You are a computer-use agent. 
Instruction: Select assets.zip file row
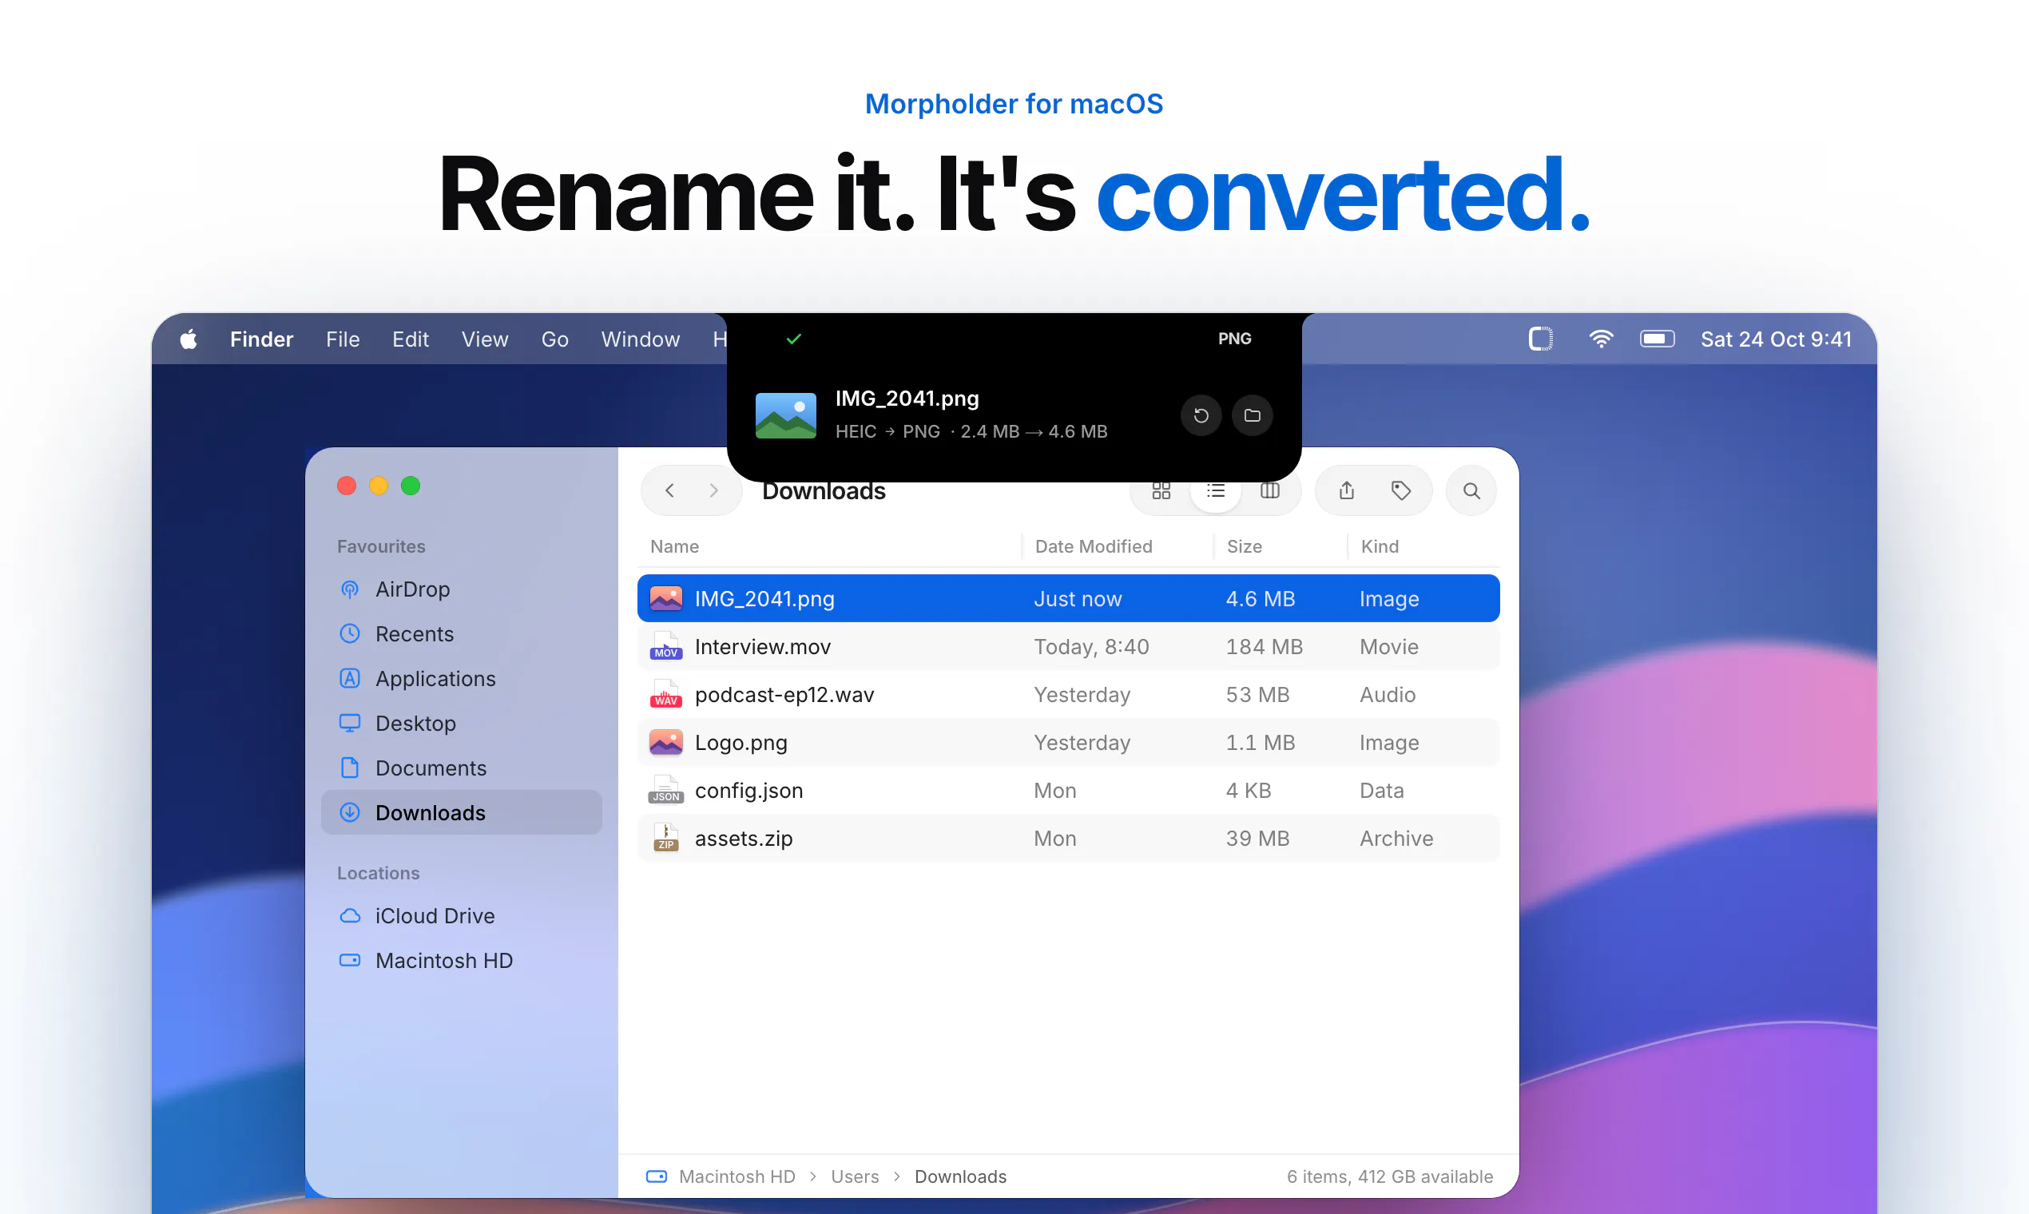pyautogui.click(x=1068, y=839)
